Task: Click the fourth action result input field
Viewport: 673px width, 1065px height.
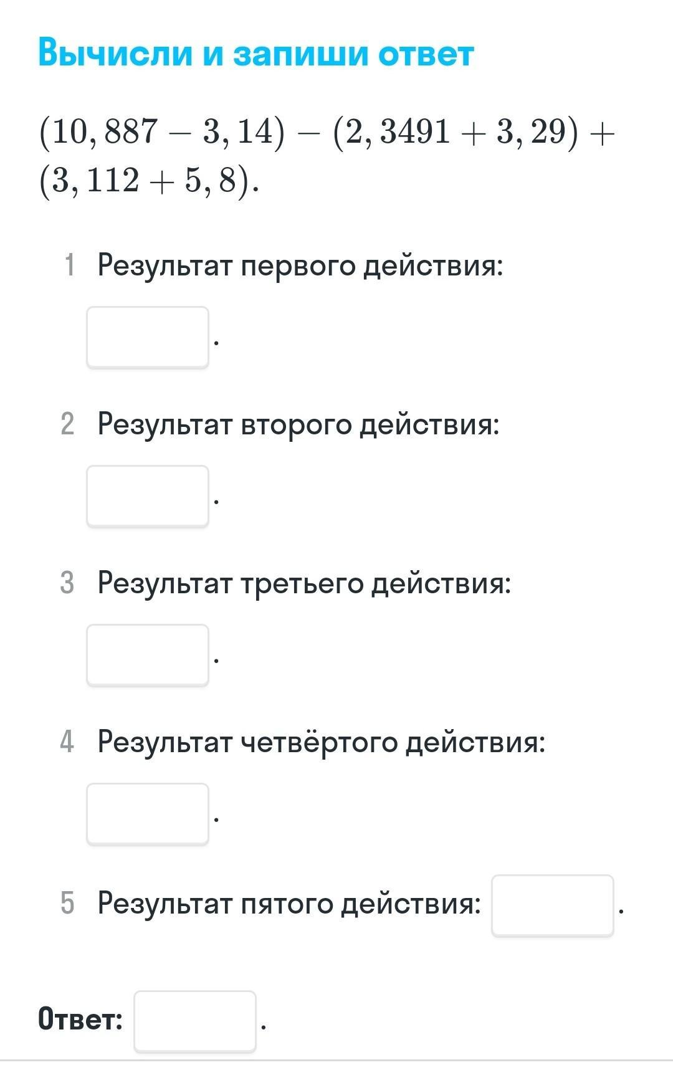Action: [x=148, y=813]
